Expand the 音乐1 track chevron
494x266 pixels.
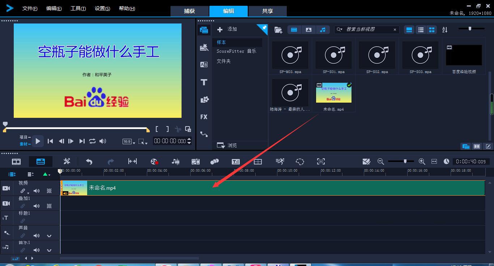pyautogui.click(x=49, y=250)
